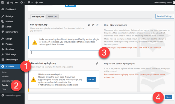This screenshot has width=175, height=104.
Task: Open Beiträge section
Action: pos(10,16)
